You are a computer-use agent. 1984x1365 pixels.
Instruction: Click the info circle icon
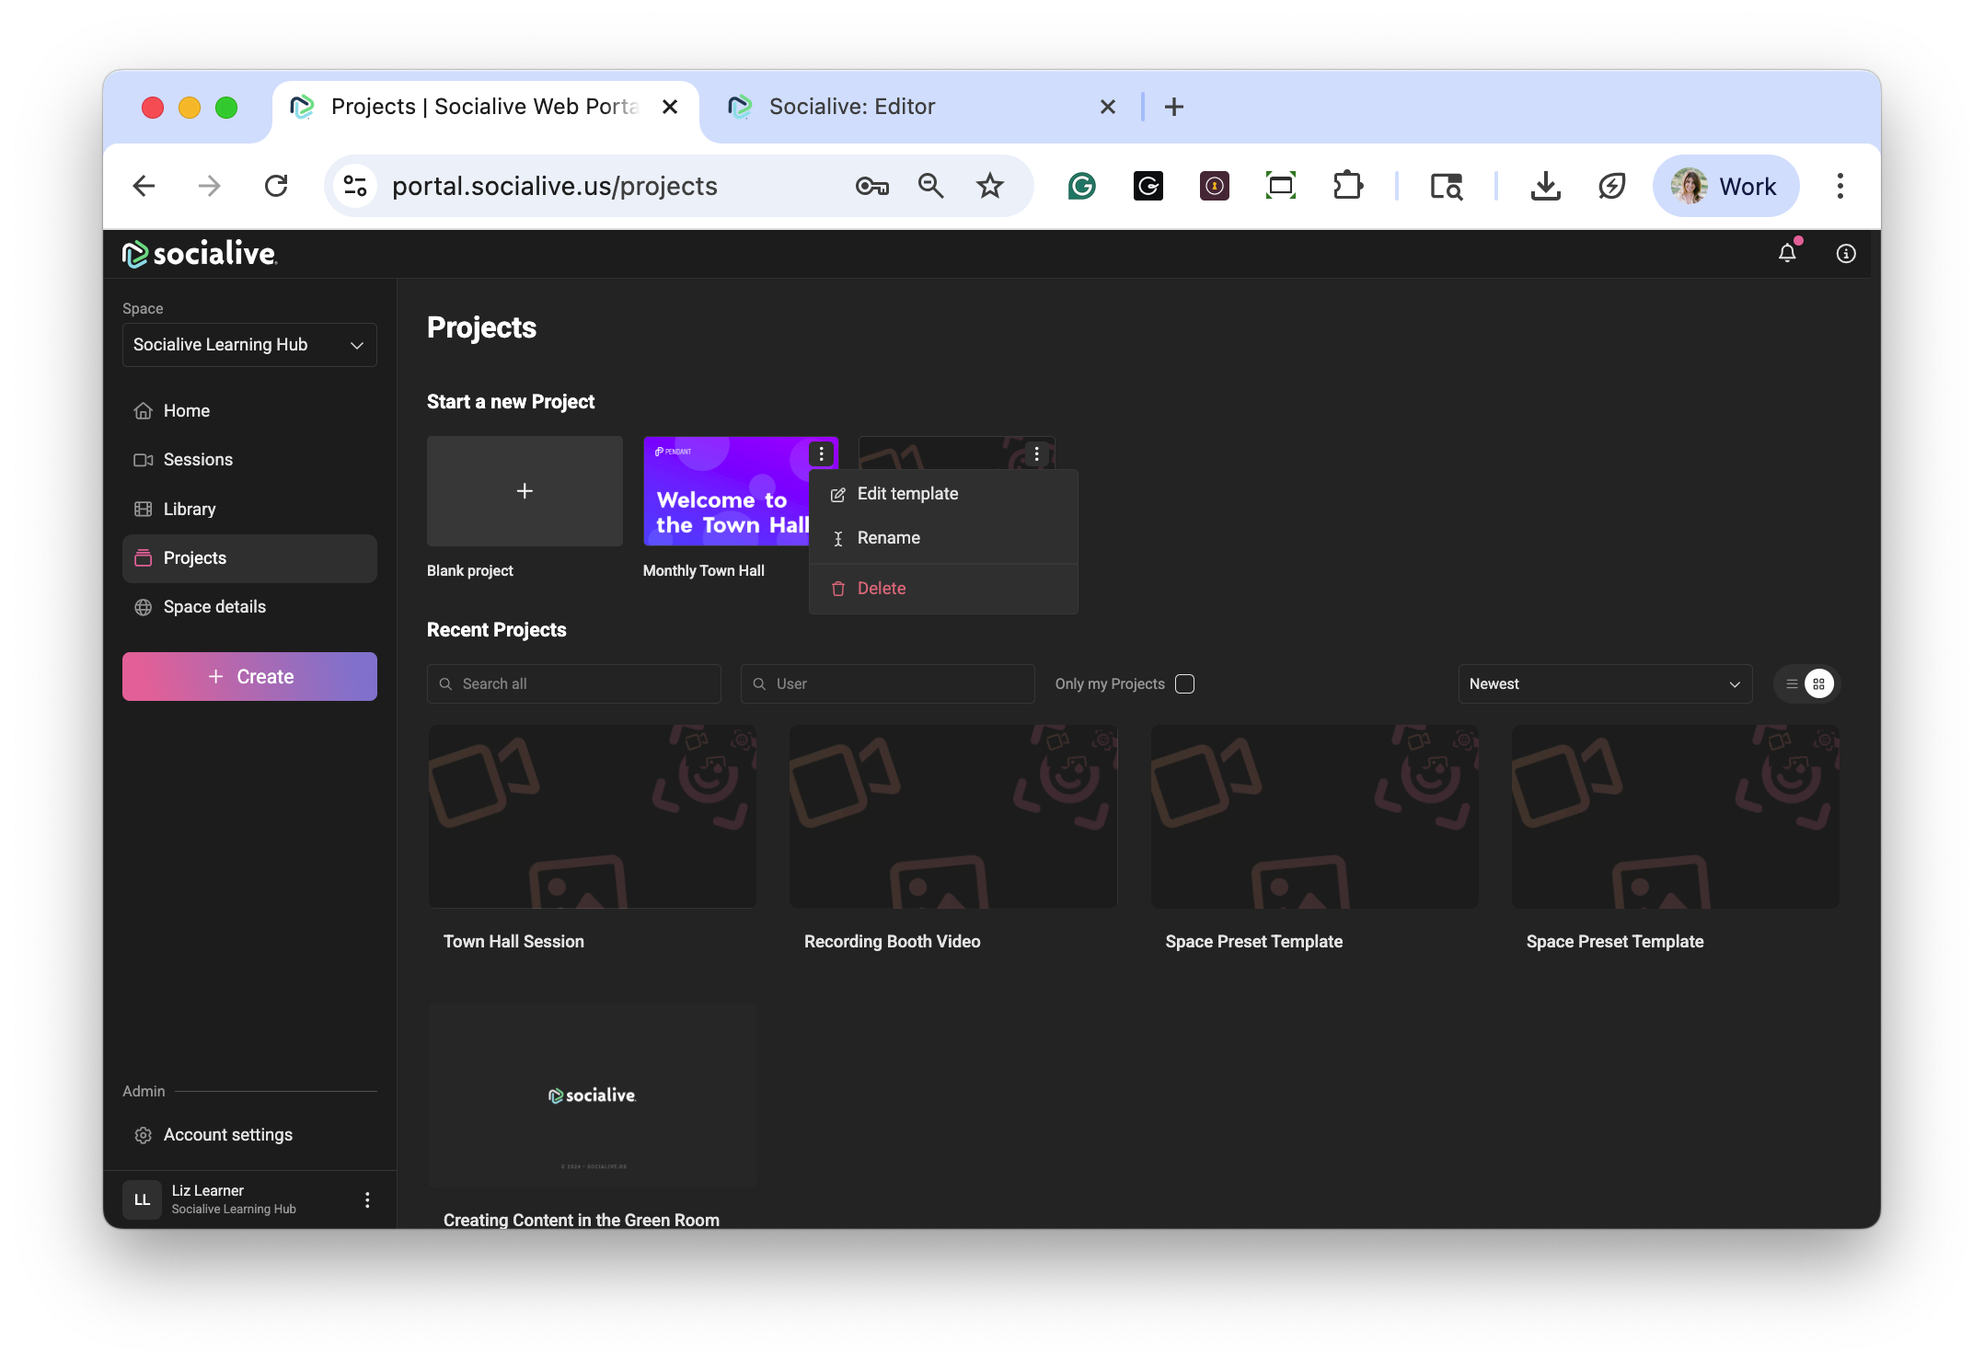[x=1845, y=253]
